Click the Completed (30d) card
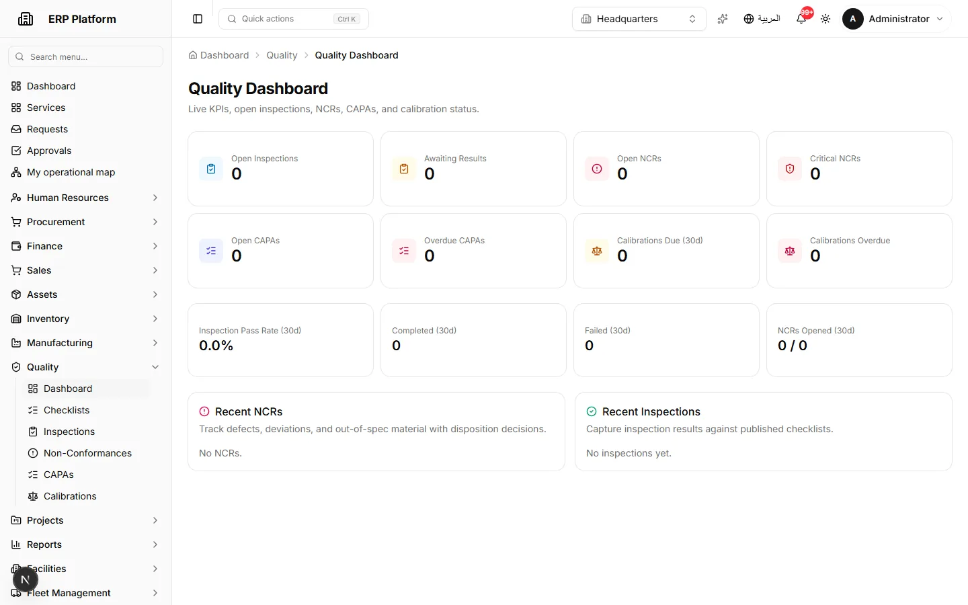This screenshot has height=605, width=968. (x=473, y=340)
